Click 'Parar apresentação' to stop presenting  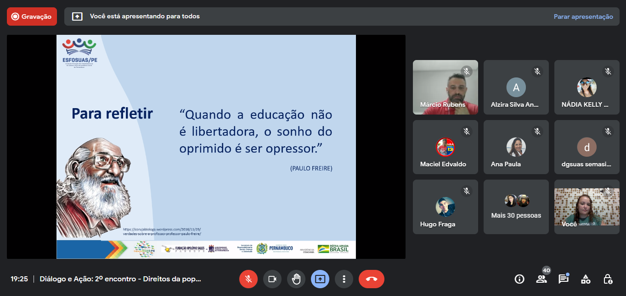[x=583, y=16]
